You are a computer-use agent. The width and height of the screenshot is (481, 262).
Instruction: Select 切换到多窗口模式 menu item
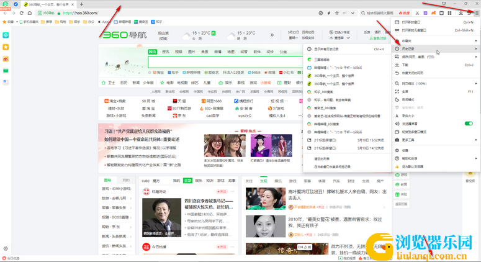[436, 132]
